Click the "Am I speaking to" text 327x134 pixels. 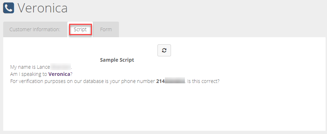point(29,74)
